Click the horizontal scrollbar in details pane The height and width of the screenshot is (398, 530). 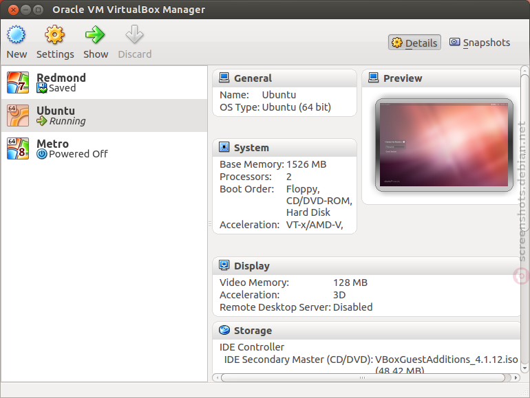coord(363,377)
